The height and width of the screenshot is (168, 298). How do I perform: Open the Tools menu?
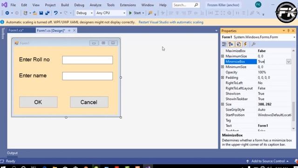pyautogui.click(x=111, y=5)
